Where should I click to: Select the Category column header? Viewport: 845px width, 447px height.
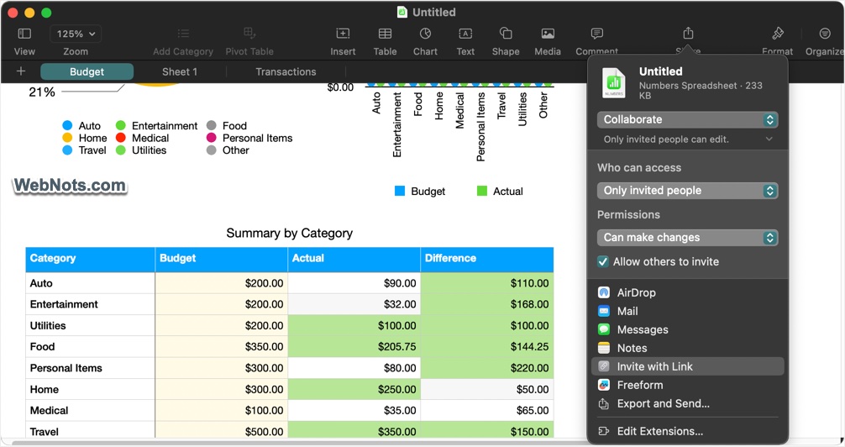click(x=91, y=259)
